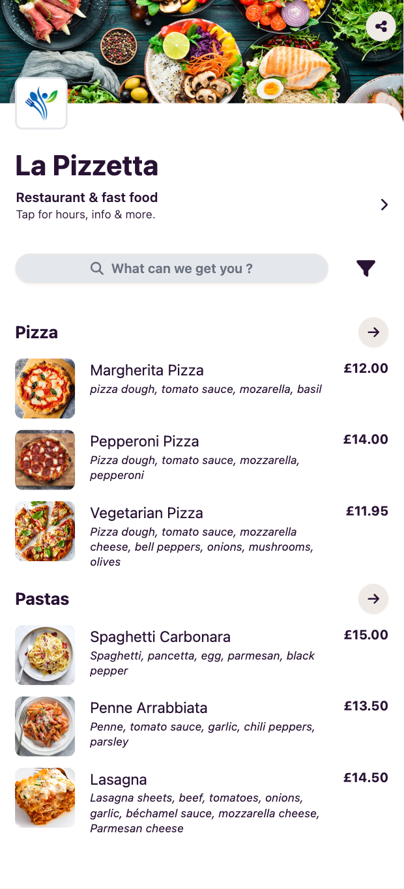
Task: Tap 'Restaurant & fast food' info text
Action: 87,197
